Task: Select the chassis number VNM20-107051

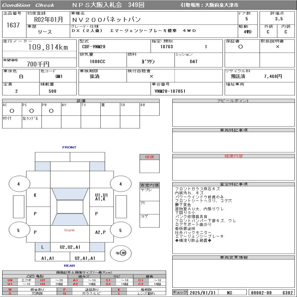Action: [170, 91]
